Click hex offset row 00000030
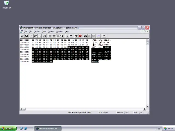Image resolution: width=175 pixels, height=131 pixels. (25, 47)
